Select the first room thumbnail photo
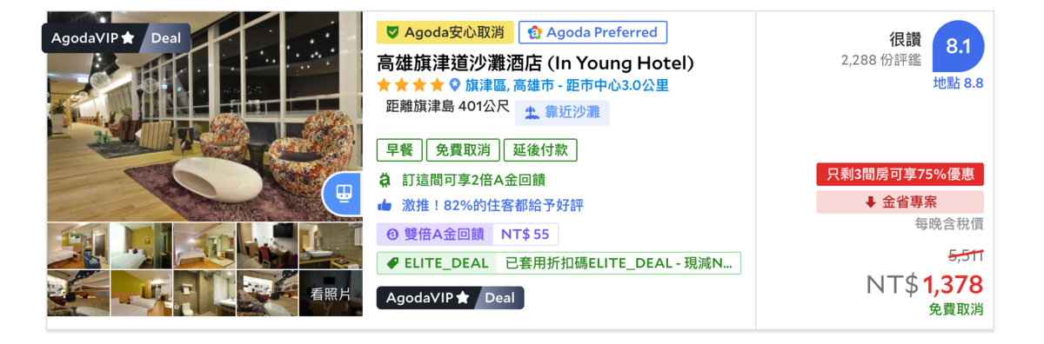 click(x=78, y=246)
